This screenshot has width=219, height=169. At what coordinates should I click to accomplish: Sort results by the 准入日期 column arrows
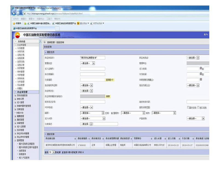(179, 139)
